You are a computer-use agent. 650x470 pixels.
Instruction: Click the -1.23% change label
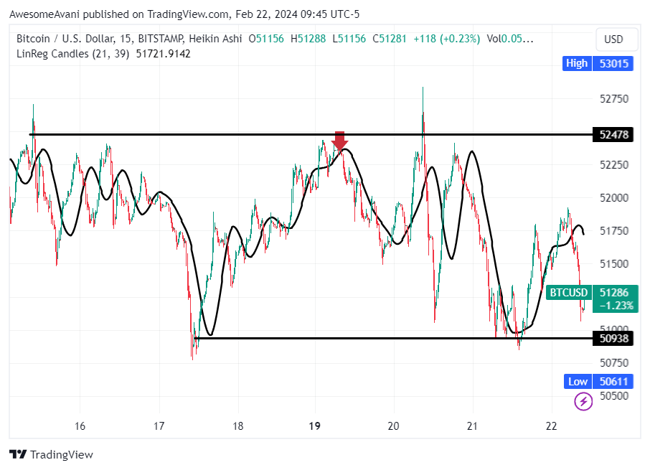pos(617,306)
